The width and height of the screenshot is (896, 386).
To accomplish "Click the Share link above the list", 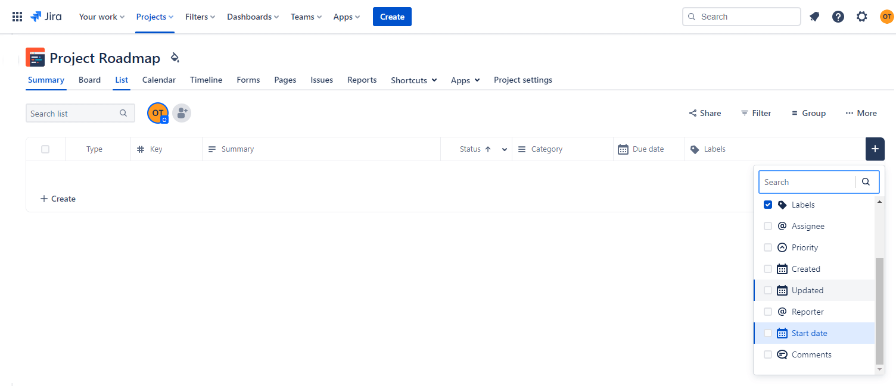I will tap(705, 112).
